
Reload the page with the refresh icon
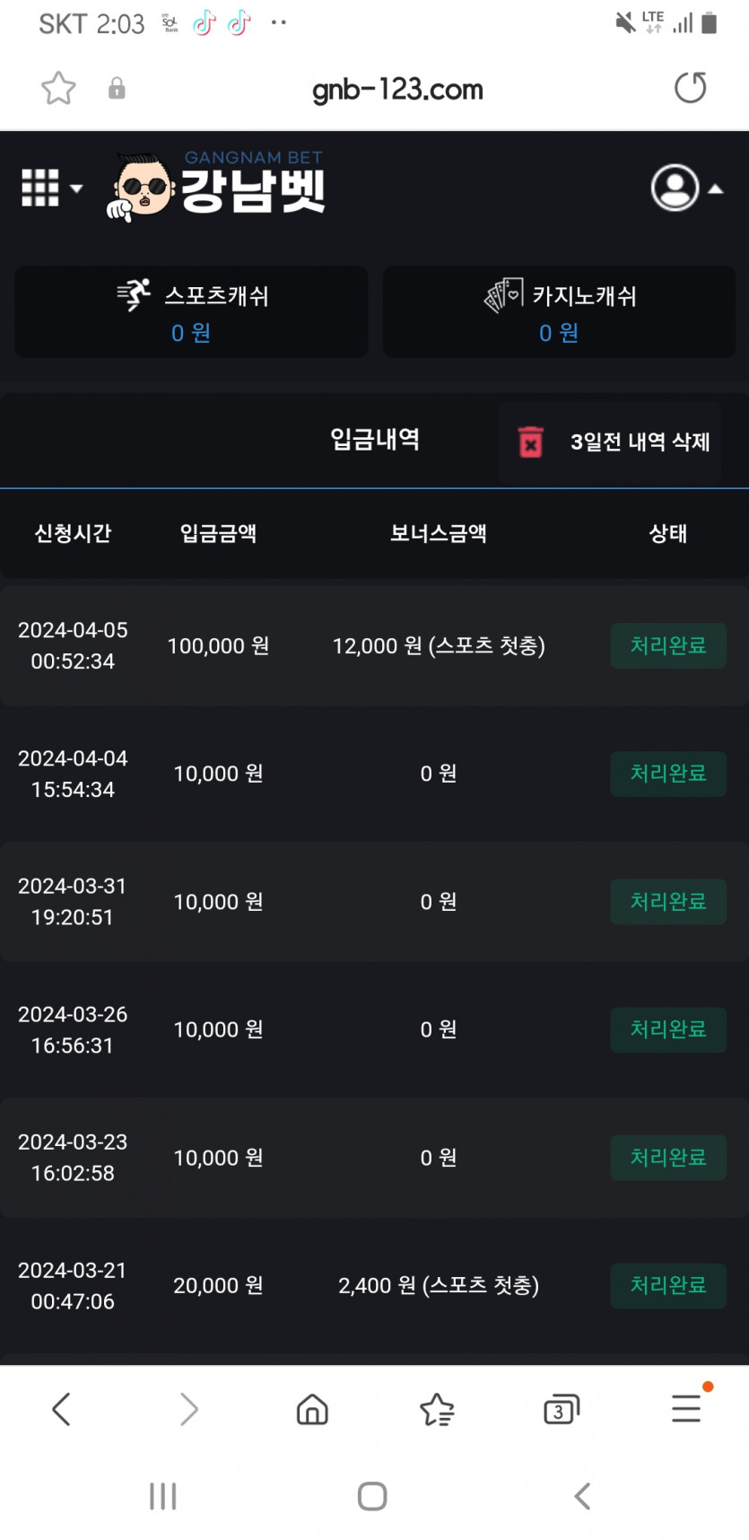[690, 88]
